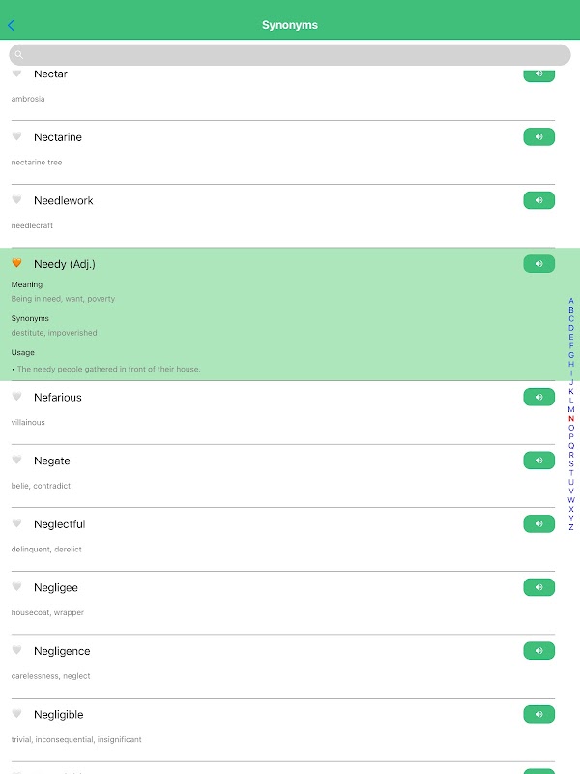Listen to the Negligee pronunciation
Viewport: 580px width, 774px height.
click(538, 587)
